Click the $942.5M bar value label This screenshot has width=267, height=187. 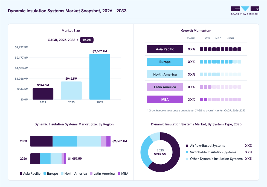coord(71,79)
